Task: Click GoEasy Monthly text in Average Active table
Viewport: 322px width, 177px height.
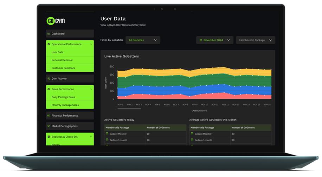Action: [203, 134]
